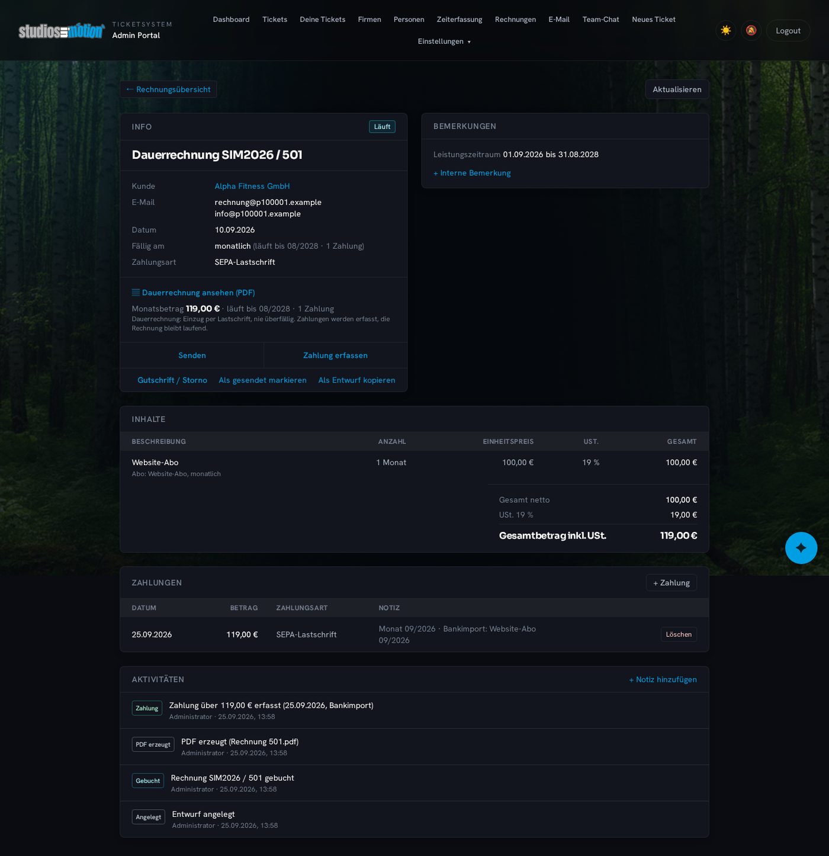Click the heading Dauerrechnung SIM2026 / 501
829x856 pixels.
point(217,155)
